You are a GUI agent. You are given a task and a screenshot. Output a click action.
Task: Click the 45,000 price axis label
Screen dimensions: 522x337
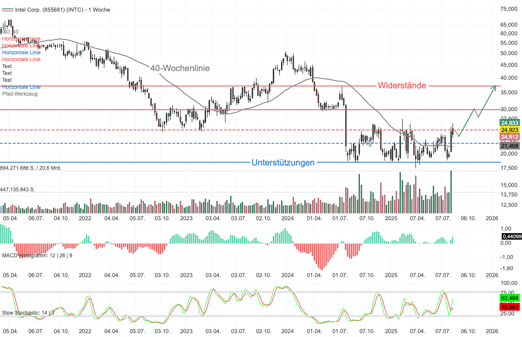pos(509,65)
